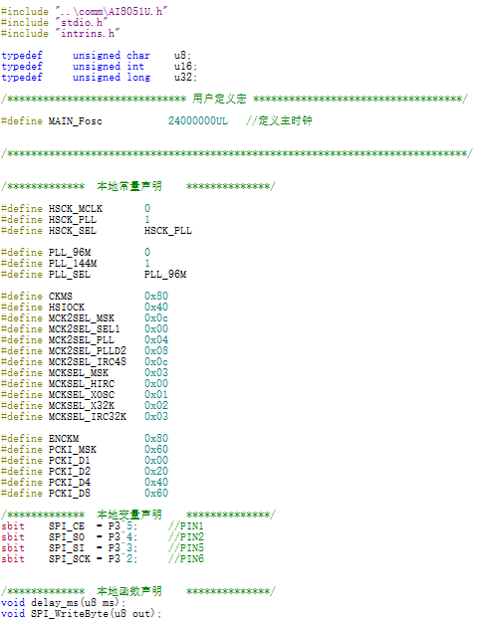
Task: Click the PCKI_D2 macro name
Action: 70,472
